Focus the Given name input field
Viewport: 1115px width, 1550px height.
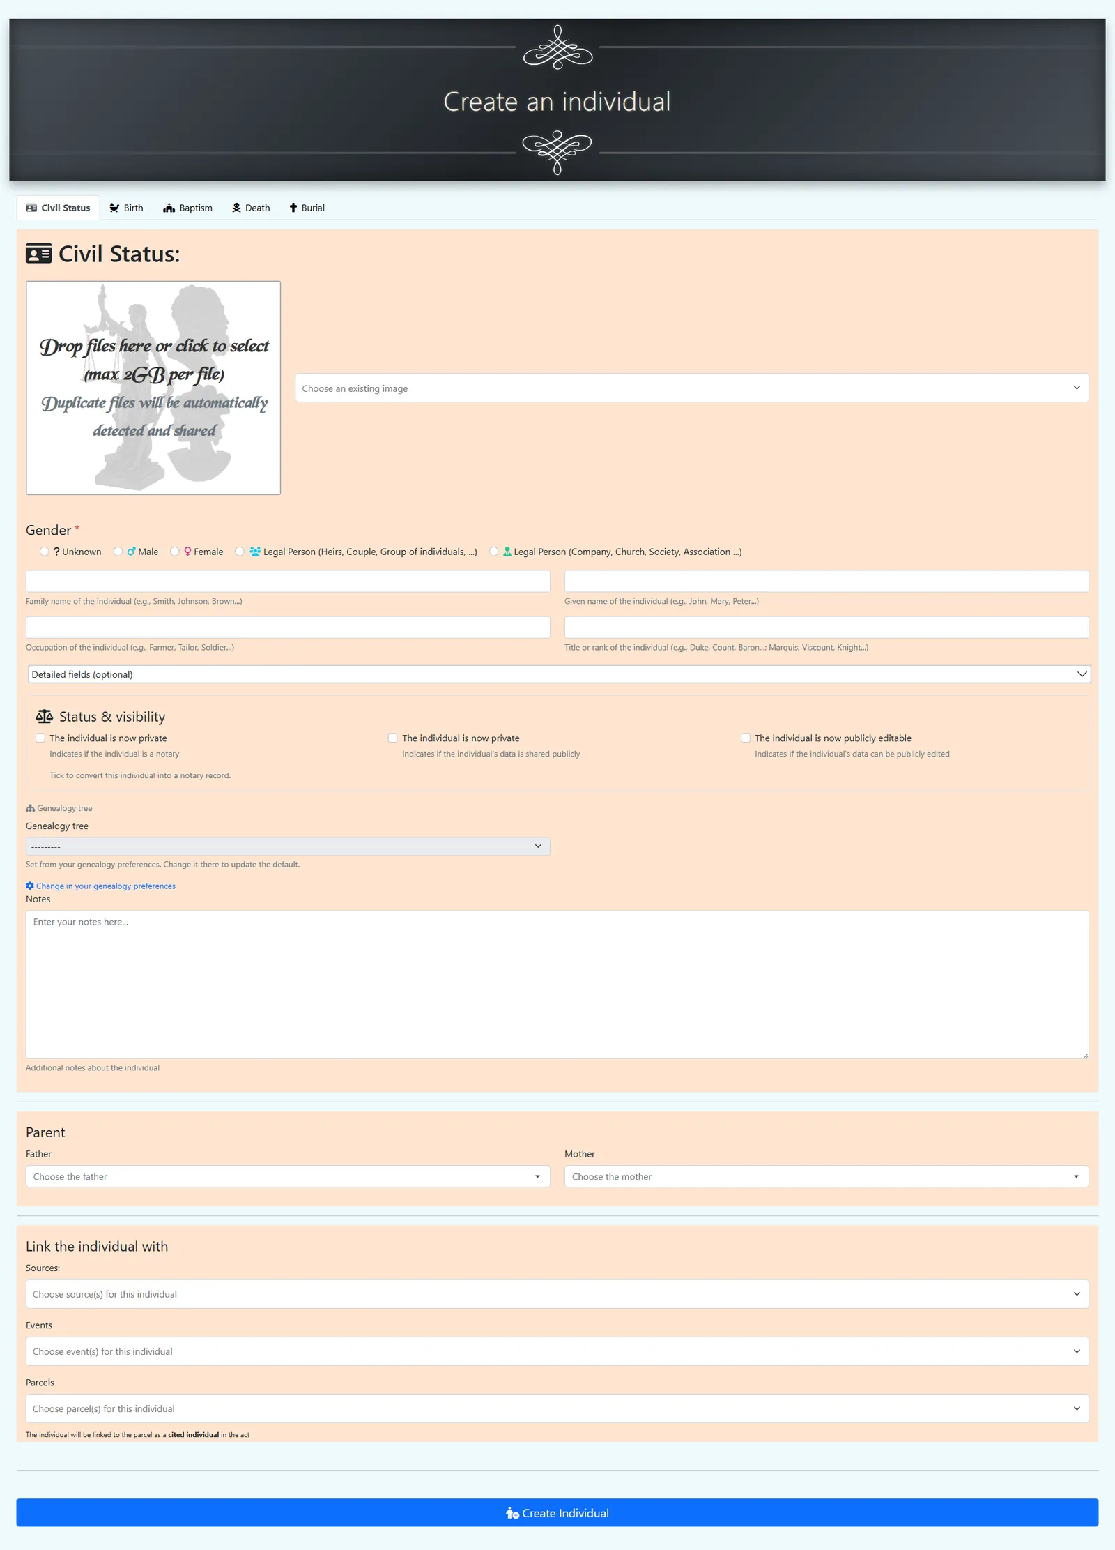coord(826,581)
